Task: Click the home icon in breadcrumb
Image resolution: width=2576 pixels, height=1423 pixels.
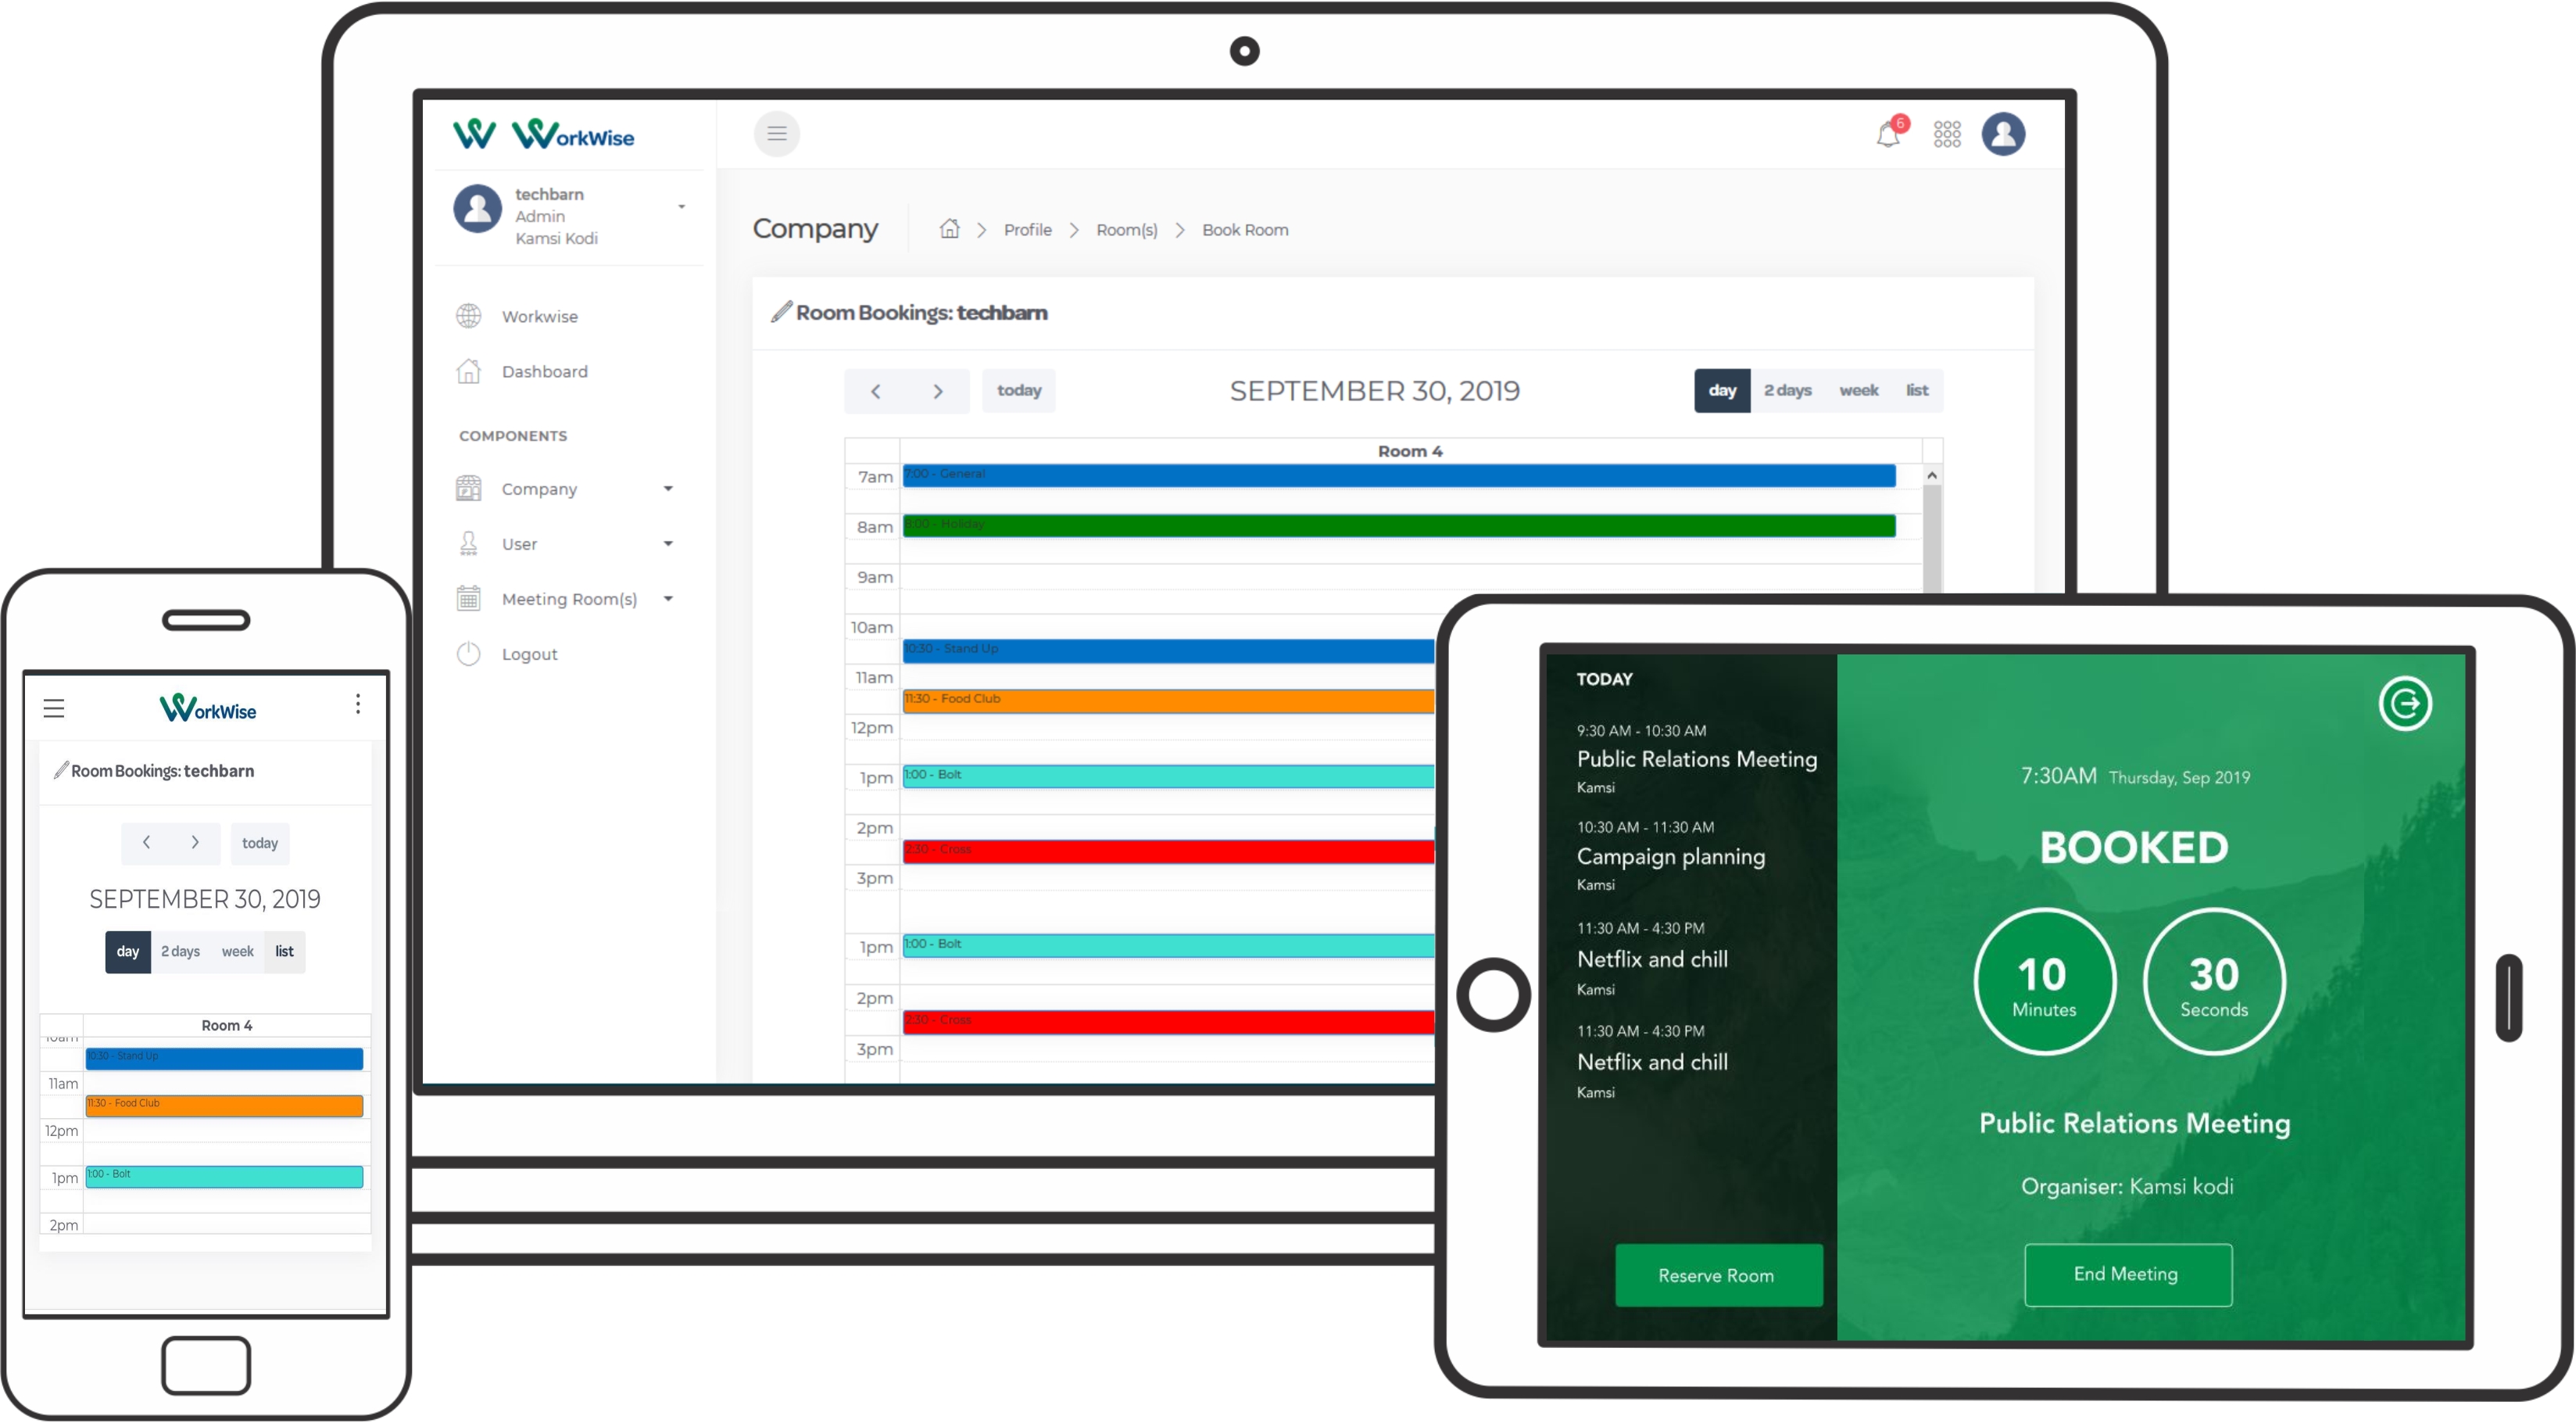Action: click(949, 229)
